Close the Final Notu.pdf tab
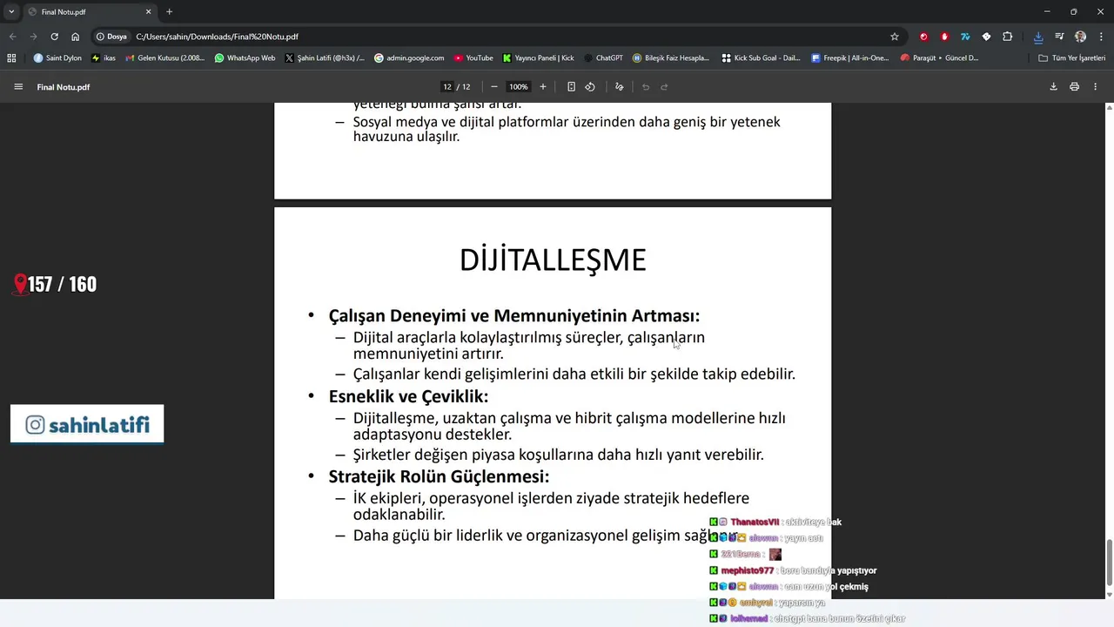1114x627 pixels. tap(148, 12)
